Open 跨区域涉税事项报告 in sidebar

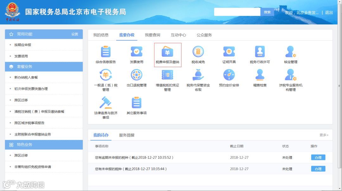point(29,123)
